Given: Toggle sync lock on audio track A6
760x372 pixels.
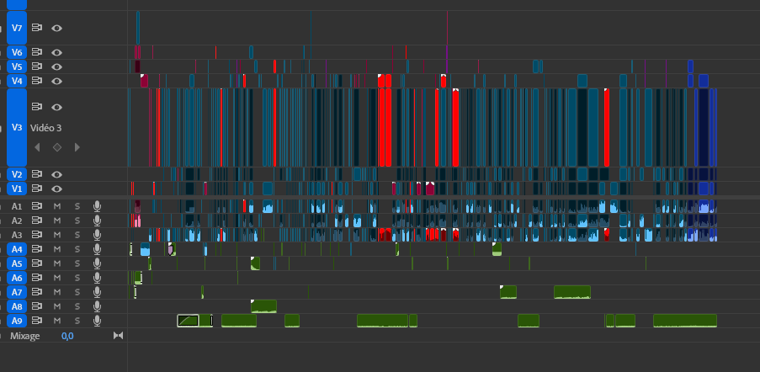Looking at the screenshot, I should click(x=37, y=278).
